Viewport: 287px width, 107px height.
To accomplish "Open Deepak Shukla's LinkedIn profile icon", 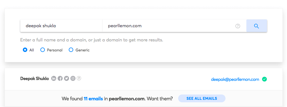I will (x=54, y=79).
